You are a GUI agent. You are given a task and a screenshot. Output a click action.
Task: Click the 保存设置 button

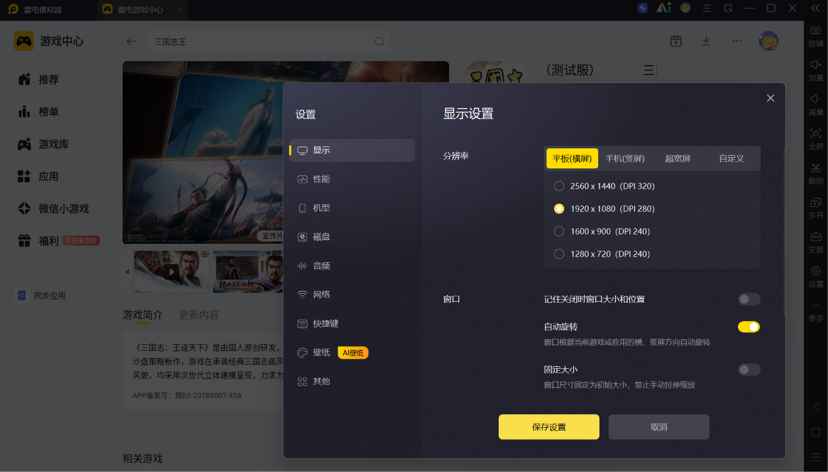tap(549, 427)
